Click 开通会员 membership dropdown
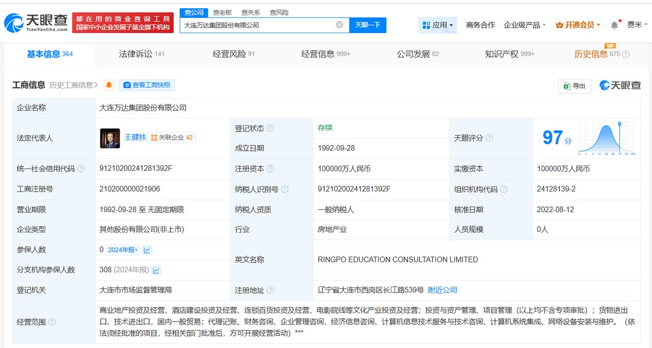The height and width of the screenshot is (348, 652). tap(578, 25)
